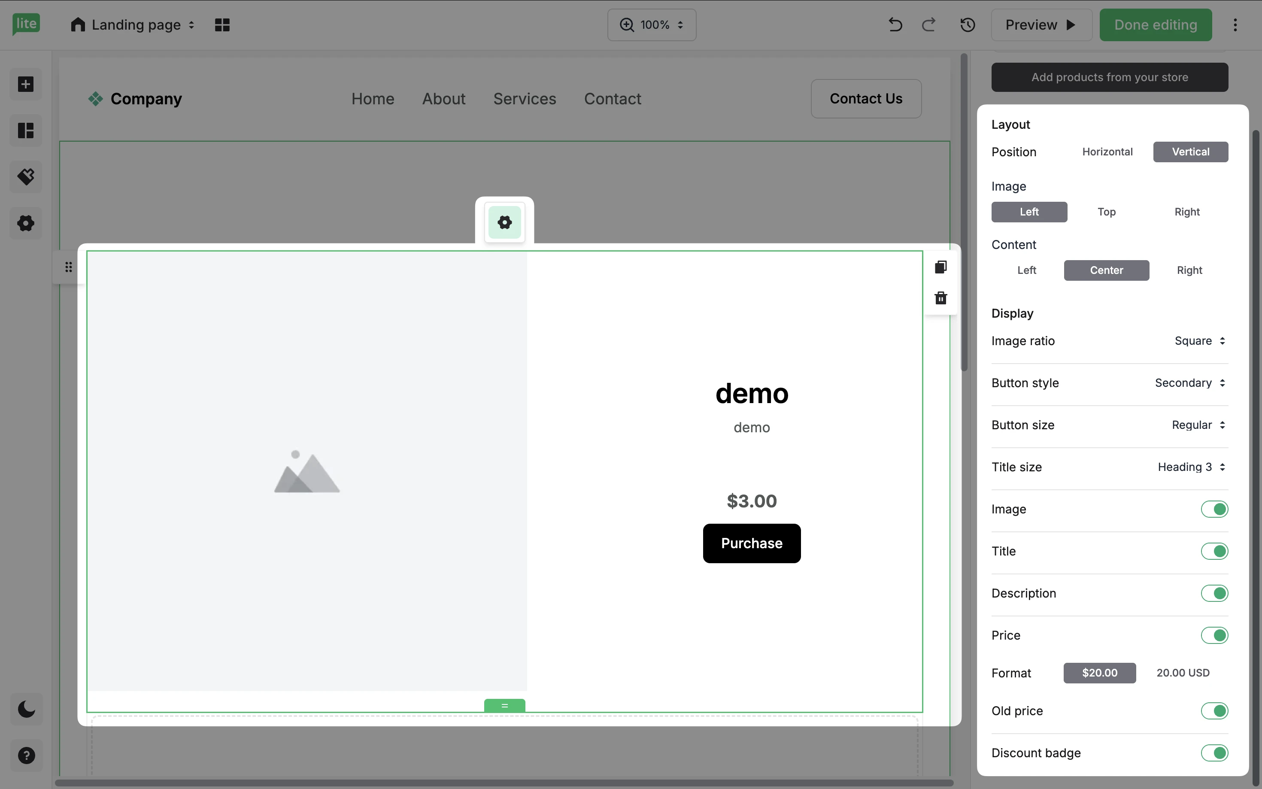Set image alignment to Right
The image size is (1262, 789).
pos(1187,212)
